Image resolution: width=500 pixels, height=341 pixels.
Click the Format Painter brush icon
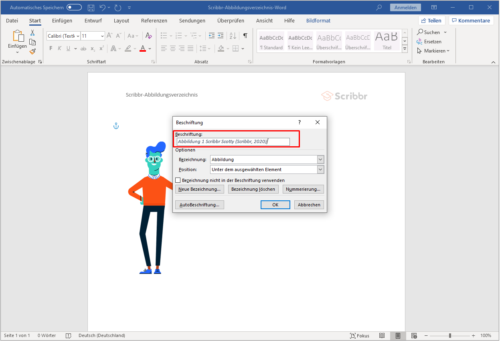coord(32,51)
